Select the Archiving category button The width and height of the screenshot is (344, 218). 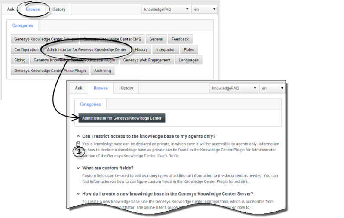tap(102, 71)
